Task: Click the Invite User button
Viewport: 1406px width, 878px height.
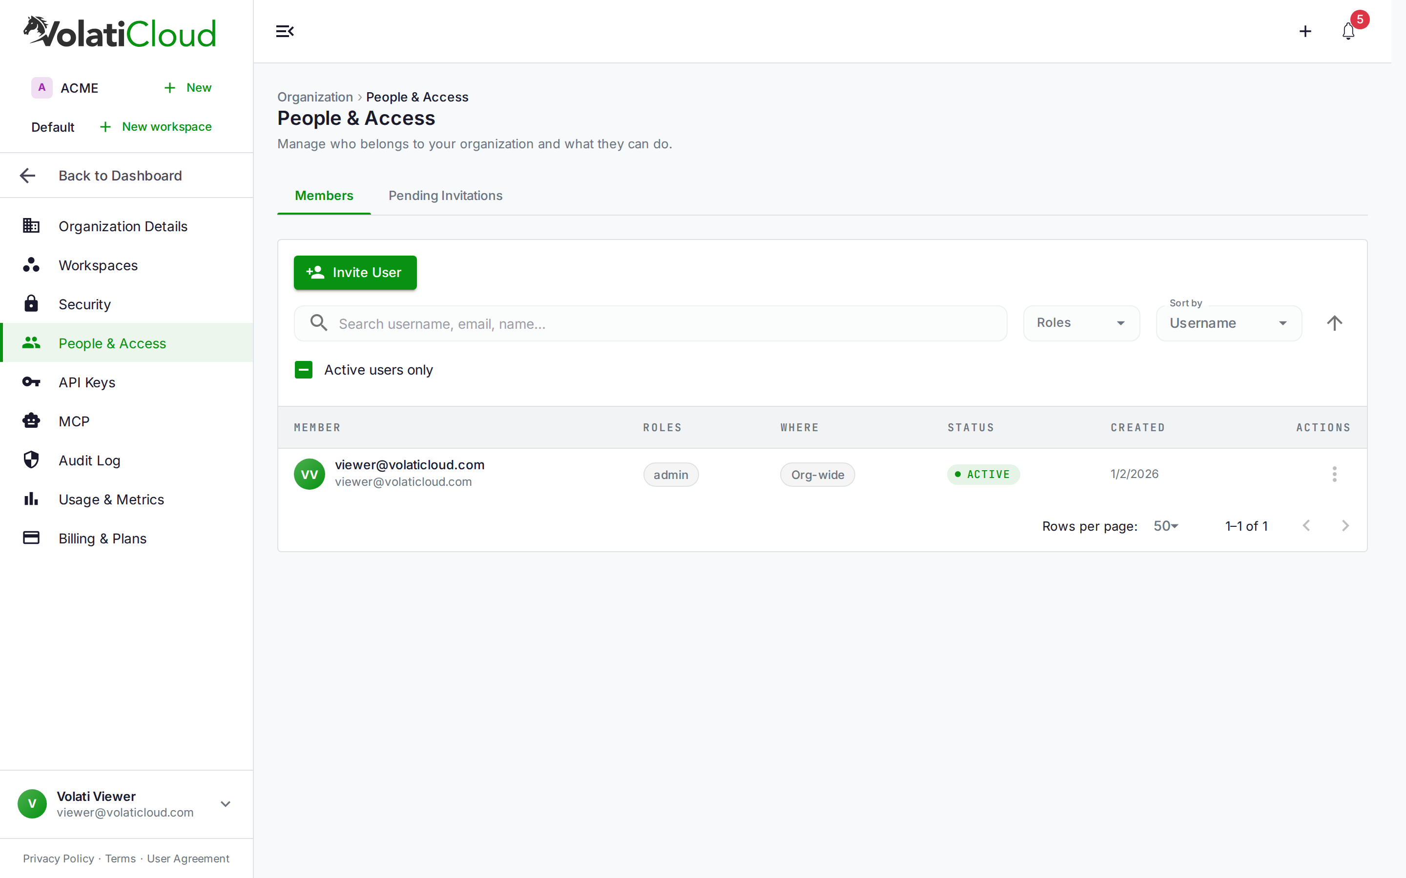Action: pos(355,272)
